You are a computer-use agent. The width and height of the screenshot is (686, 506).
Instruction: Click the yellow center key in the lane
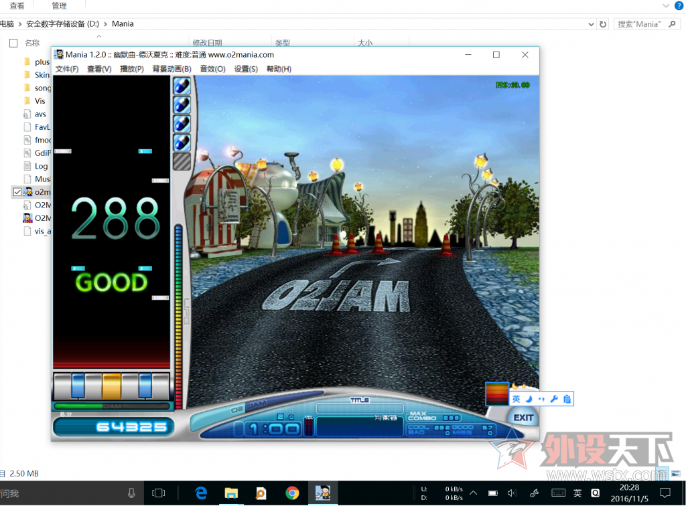pos(112,386)
